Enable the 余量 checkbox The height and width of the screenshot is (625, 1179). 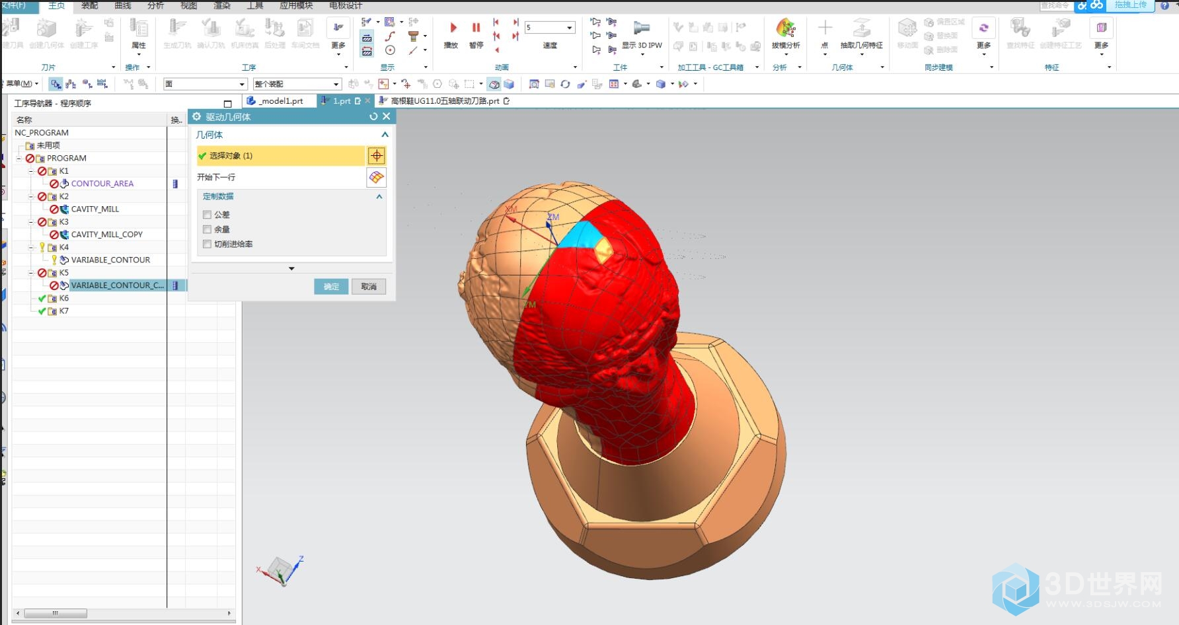[x=208, y=229]
